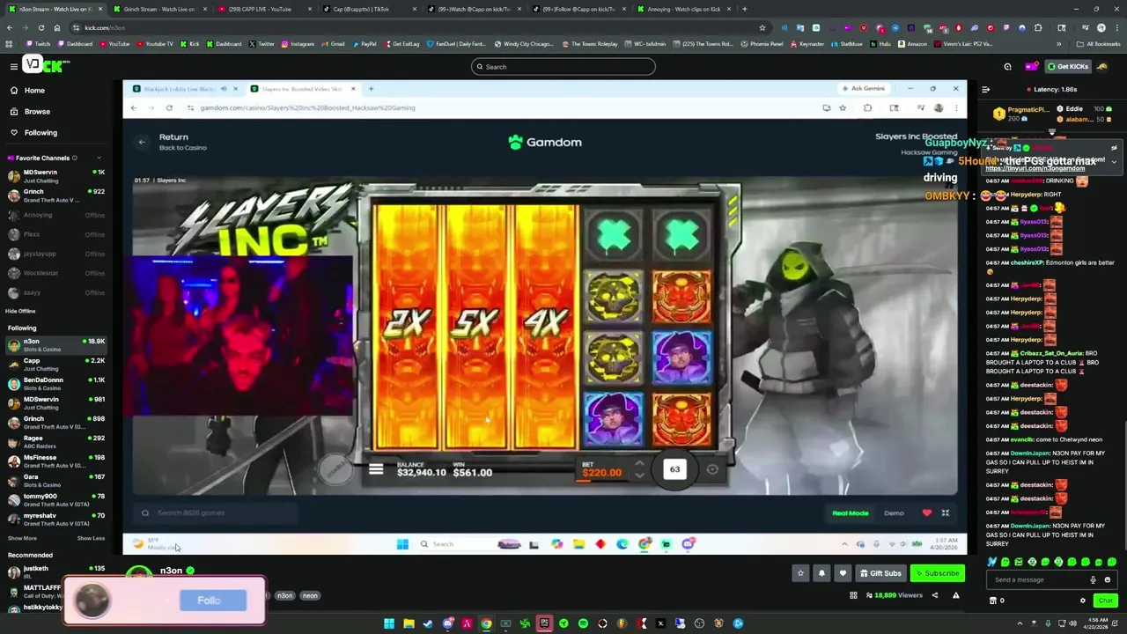Screen dimensions: 1127x634
Task: Click the heart follow icon below stream
Action: (x=843, y=573)
